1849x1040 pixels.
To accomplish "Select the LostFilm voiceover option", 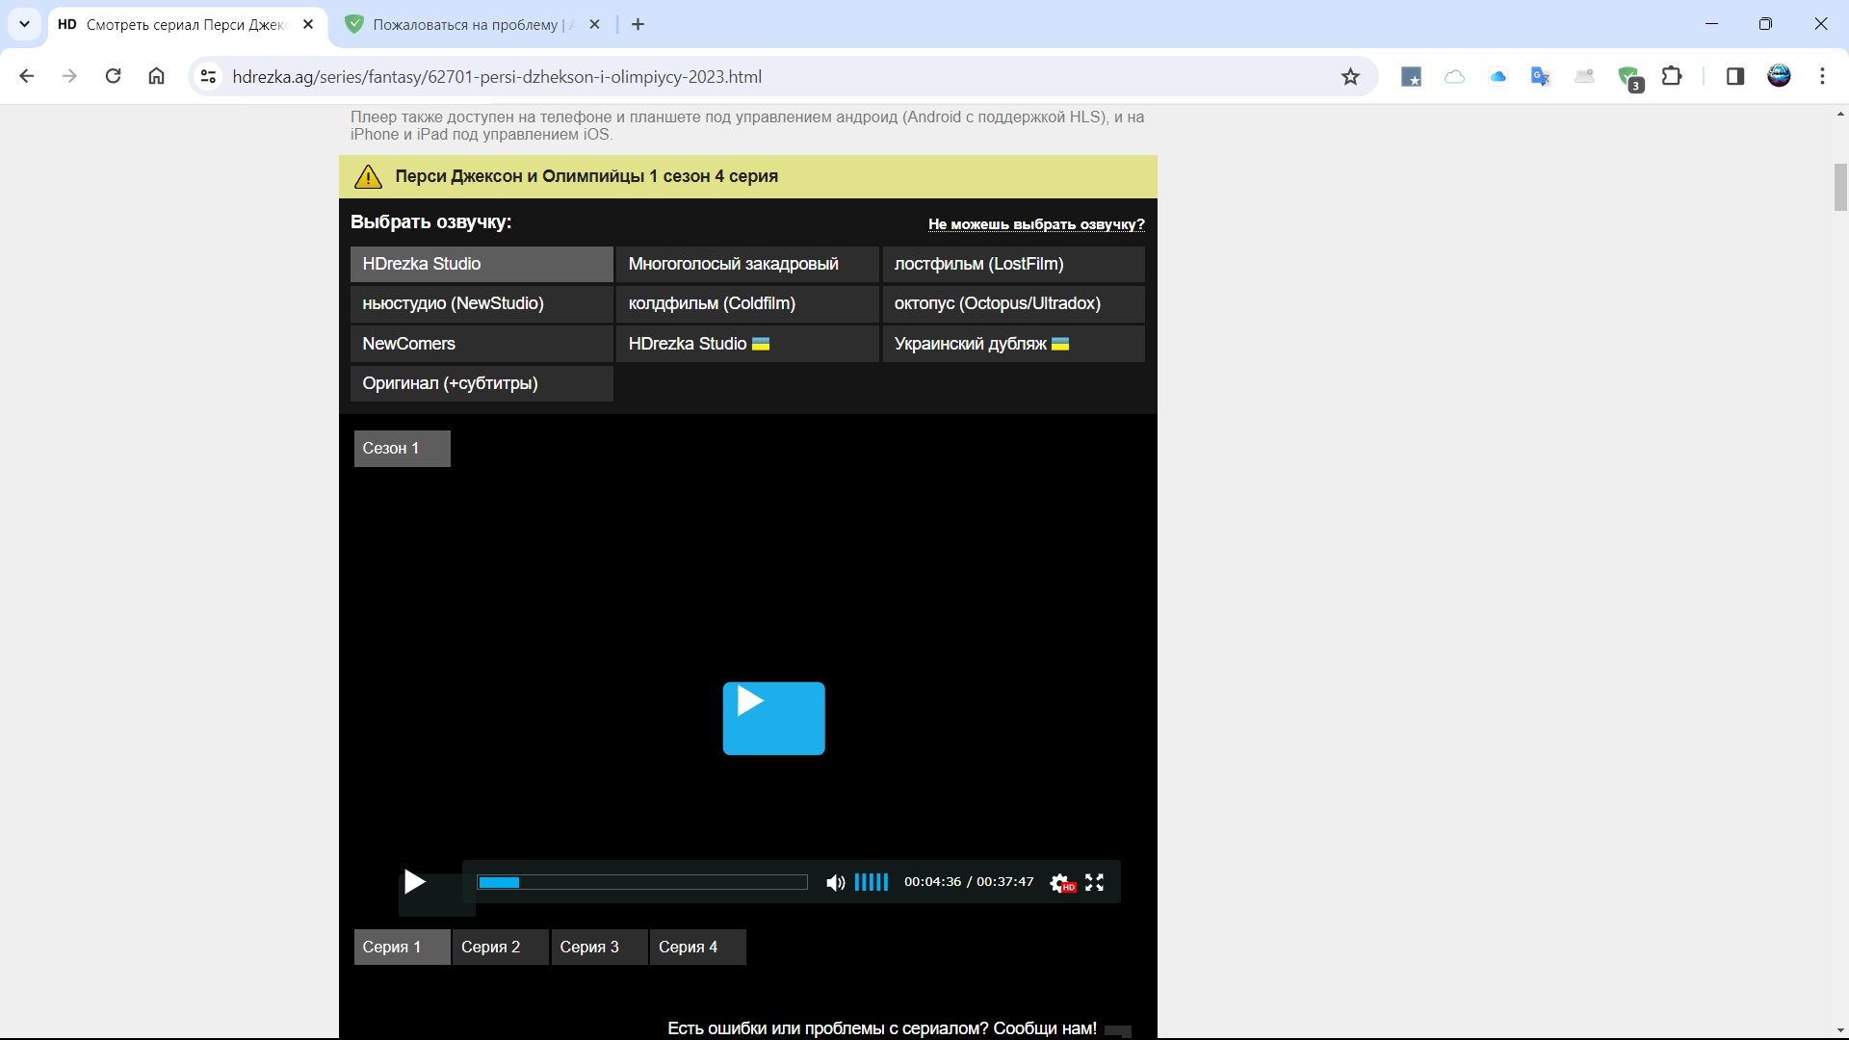I will click(x=1013, y=264).
